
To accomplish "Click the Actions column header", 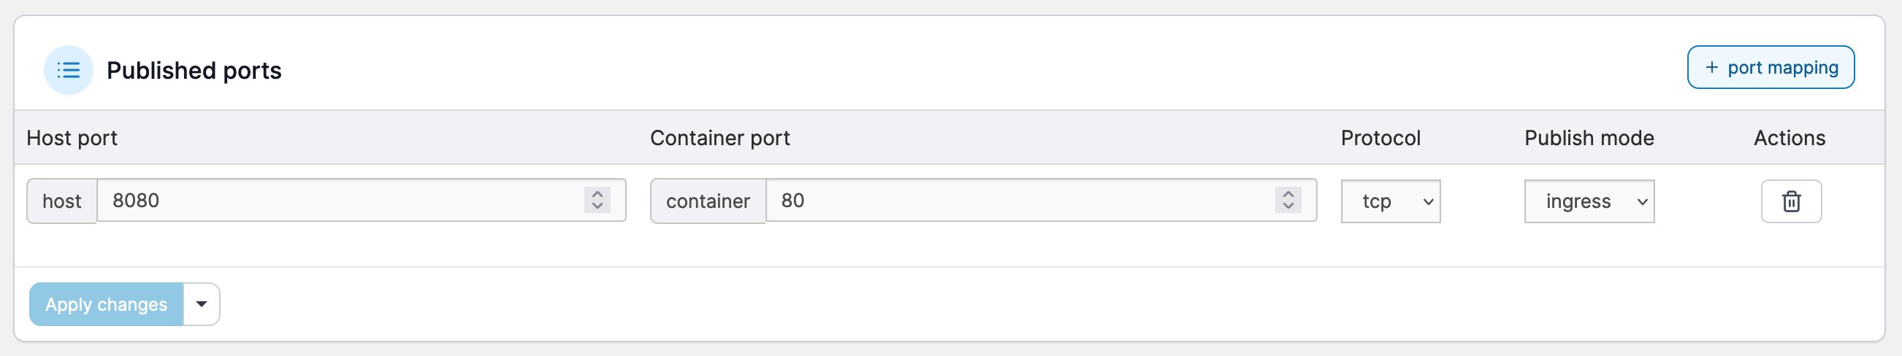I will coord(1789,138).
